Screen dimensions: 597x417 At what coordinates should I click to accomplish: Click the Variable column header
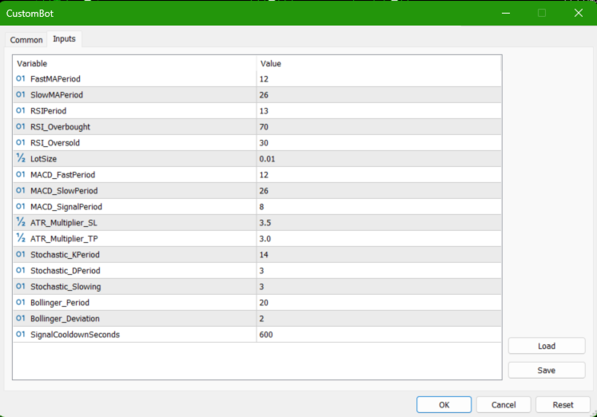[135, 64]
